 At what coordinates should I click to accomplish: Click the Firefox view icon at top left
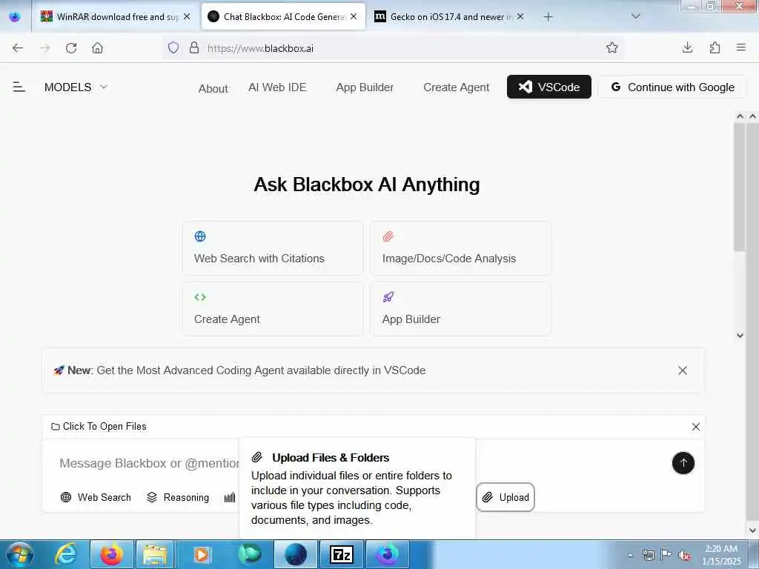pos(15,16)
